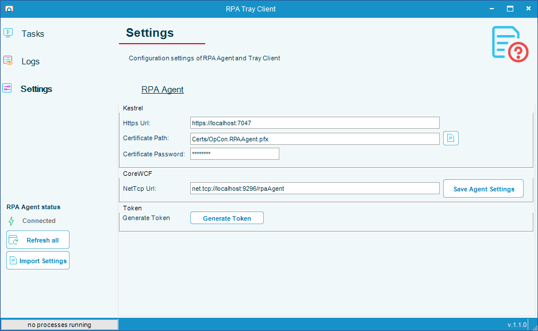Click the RPA Agent heading link
Image resolution: width=538 pixels, height=331 pixels.
coord(162,90)
